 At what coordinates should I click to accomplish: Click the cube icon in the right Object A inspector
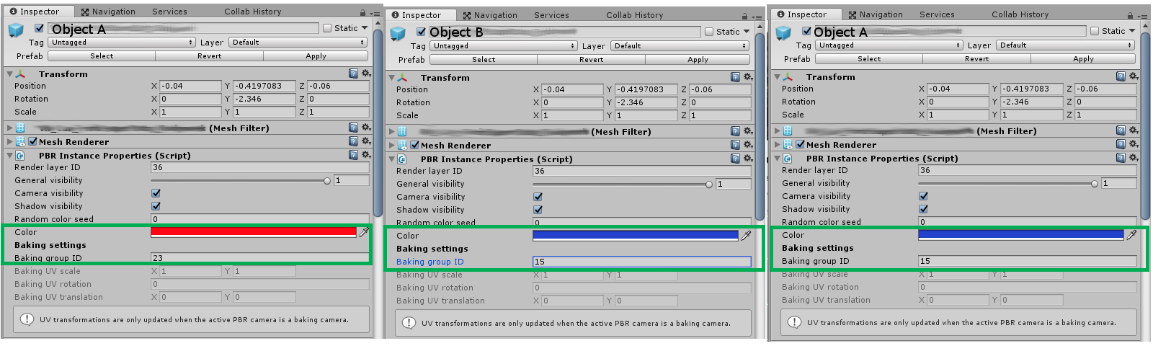[x=783, y=33]
